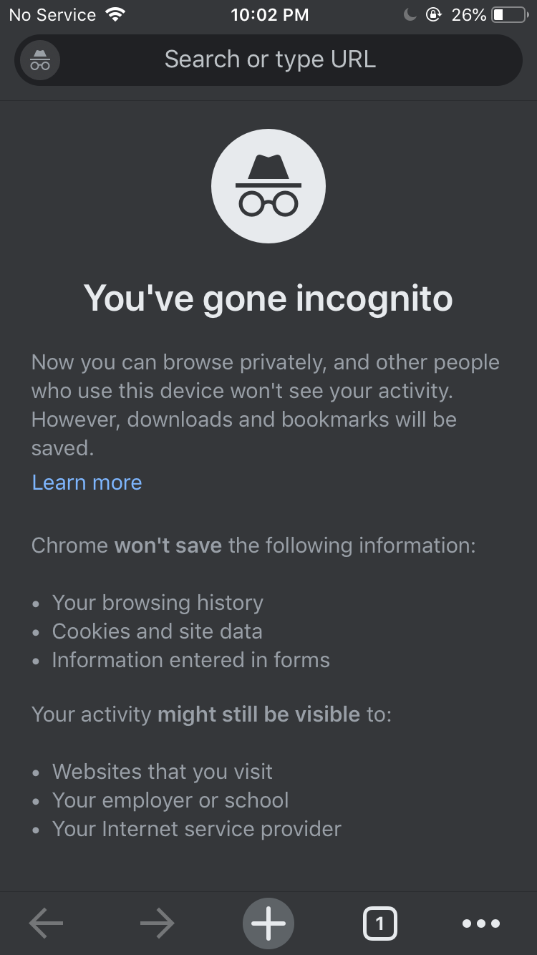Image resolution: width=537 pixels, height=955 pixels.
Task: Tap the Wi-Fi icon in status bar
Action: pyautogui.click(x=114, y=14)
